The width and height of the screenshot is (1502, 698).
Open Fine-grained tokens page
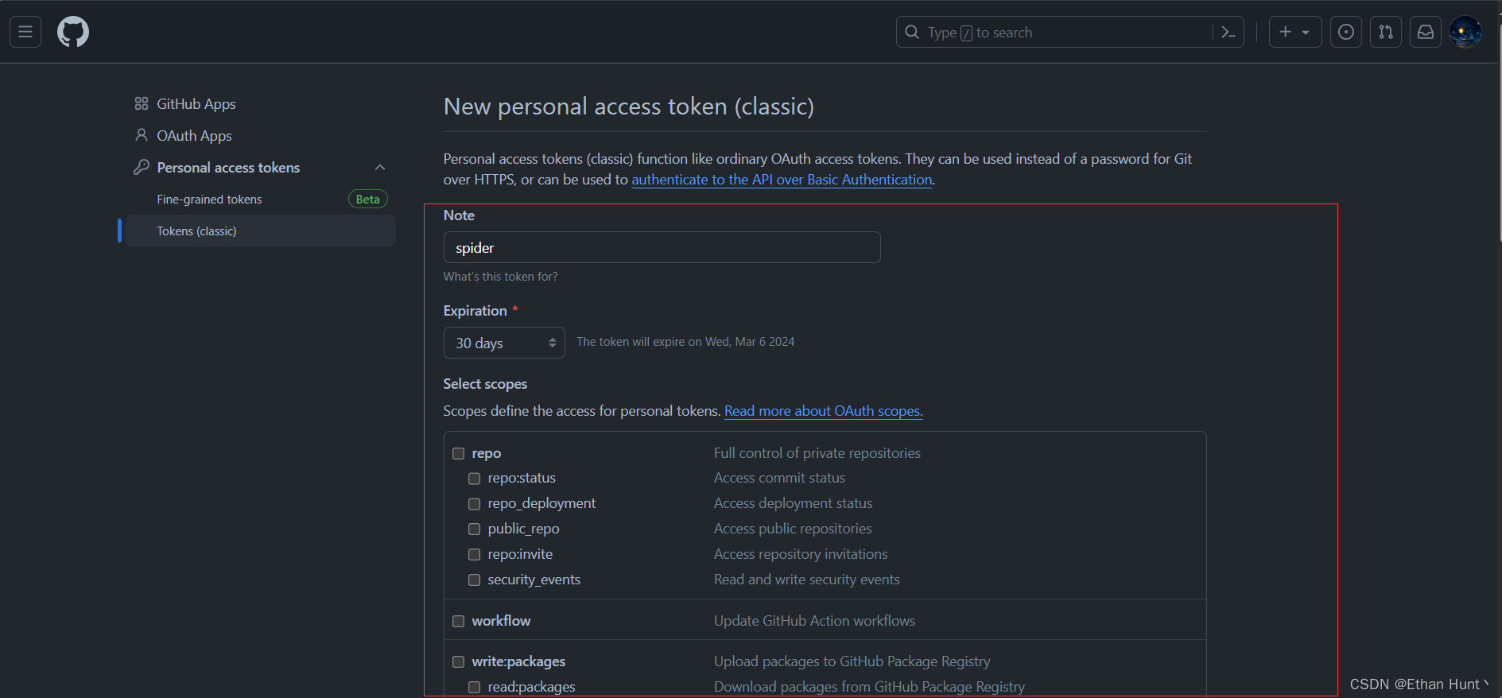[209, 200]
